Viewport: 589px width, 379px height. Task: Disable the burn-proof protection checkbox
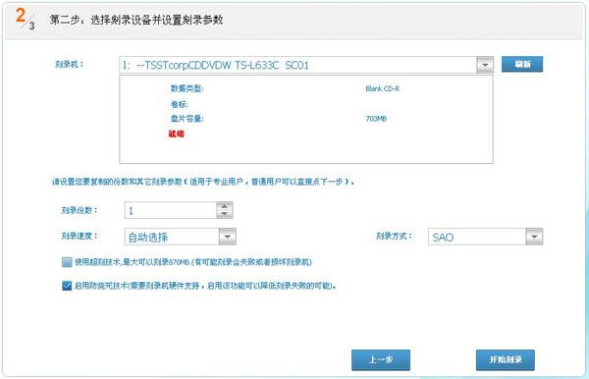click(x=67, y=286)
